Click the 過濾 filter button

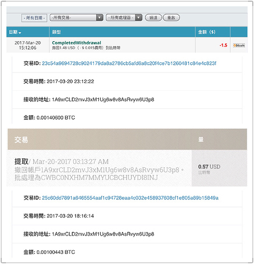click(153, 17)
